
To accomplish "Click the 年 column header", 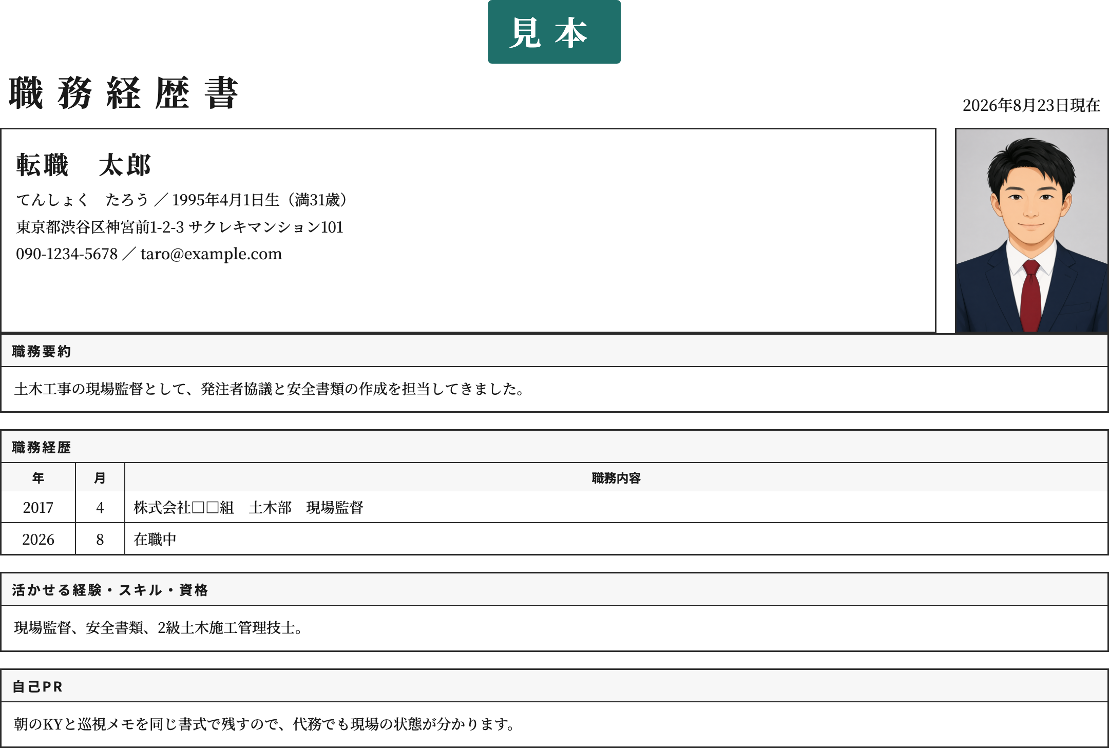I will click(39, 478).
